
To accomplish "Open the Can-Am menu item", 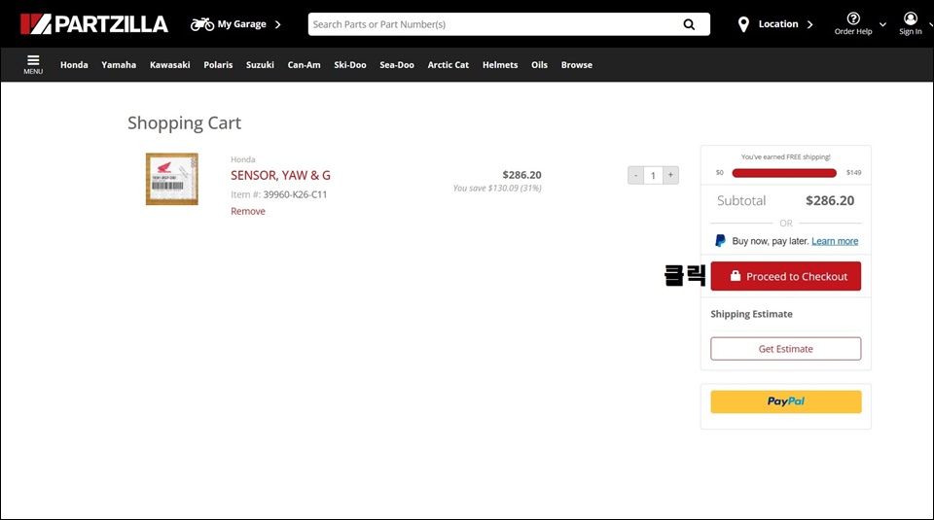I will [304, 65].
